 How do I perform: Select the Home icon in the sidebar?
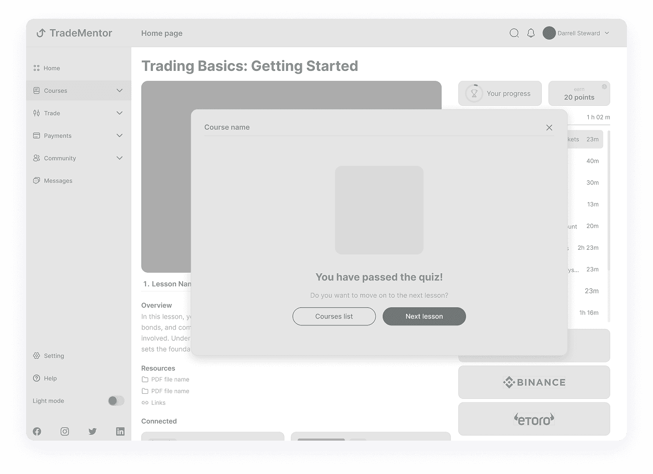(x=36, y=68)
